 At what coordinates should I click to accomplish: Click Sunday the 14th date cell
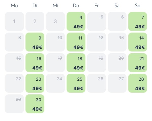pos(138,42)
